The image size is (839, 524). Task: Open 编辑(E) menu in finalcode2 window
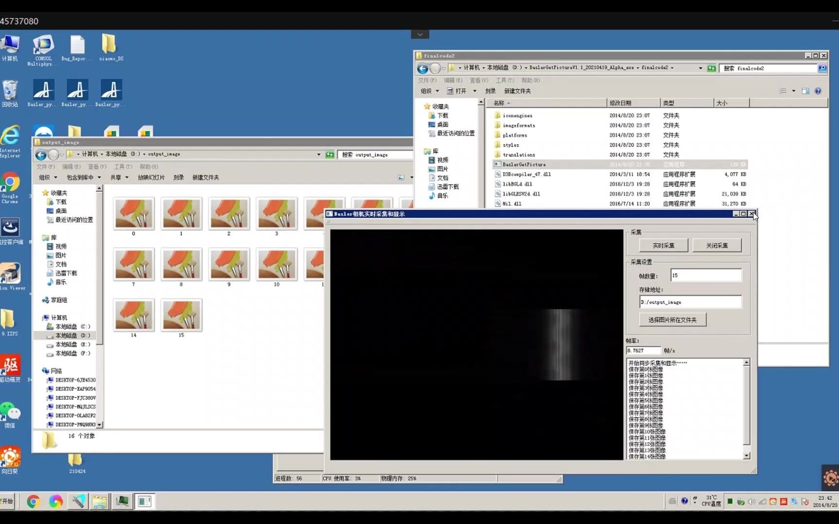[453, 81]
